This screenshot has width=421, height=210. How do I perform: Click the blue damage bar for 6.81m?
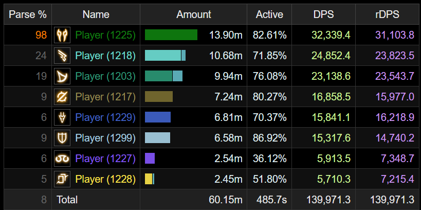click(x=158, y=117)
